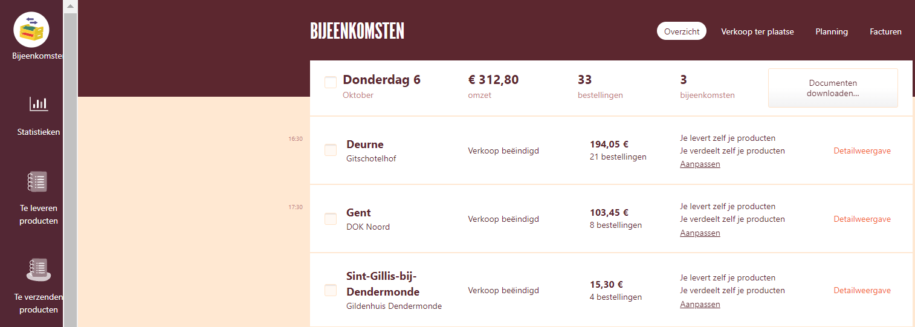915x327 pixels.
Task: Click Aanpassen in the Deurne row
Action: click(700, 164)
